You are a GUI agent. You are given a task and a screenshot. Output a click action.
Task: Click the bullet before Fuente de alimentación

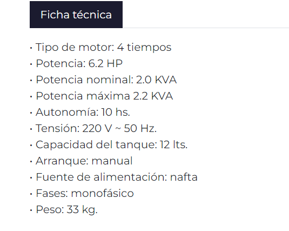pyautogui.click(x=31, y=178)
